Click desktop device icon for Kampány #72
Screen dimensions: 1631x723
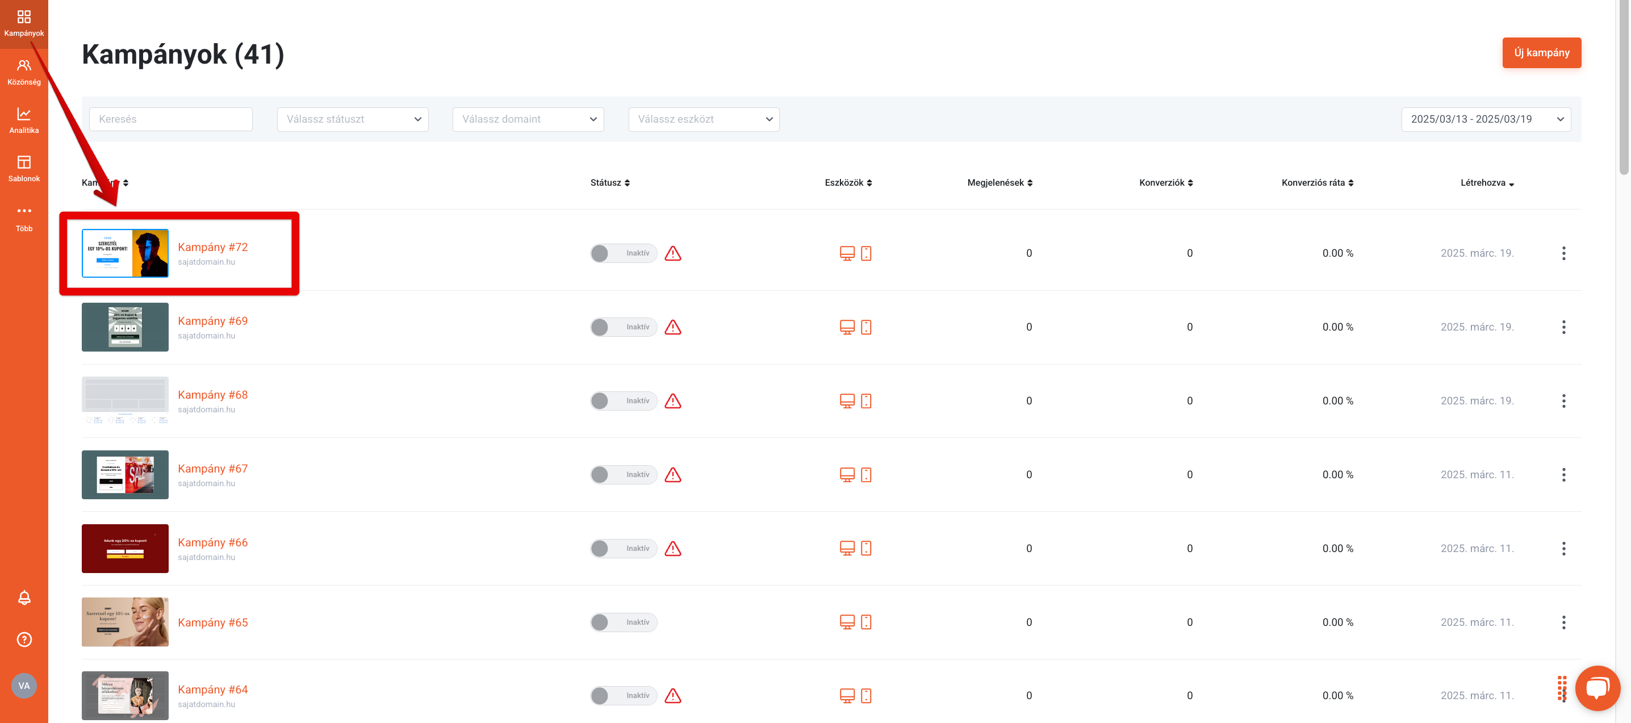[x=847, y=253]
